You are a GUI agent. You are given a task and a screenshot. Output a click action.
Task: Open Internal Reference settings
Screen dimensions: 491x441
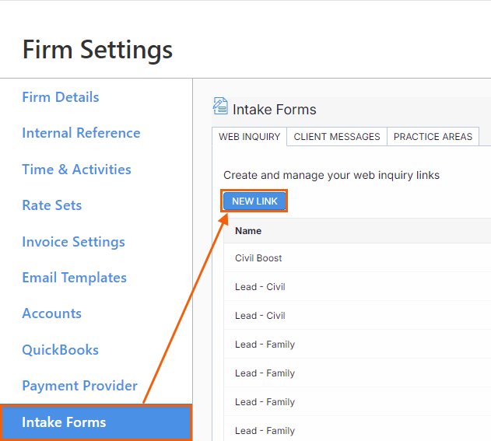(81, 133)
